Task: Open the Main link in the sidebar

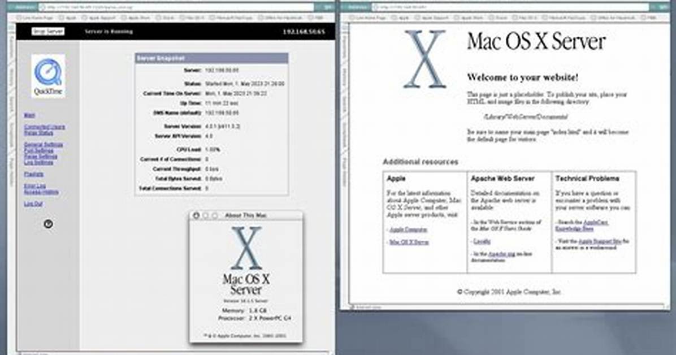Action: point(29,115)
